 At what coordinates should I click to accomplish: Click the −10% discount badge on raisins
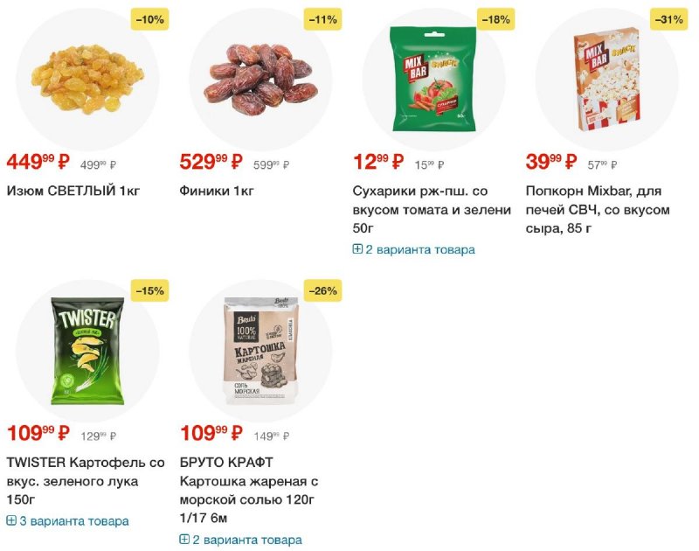[149, 19]
